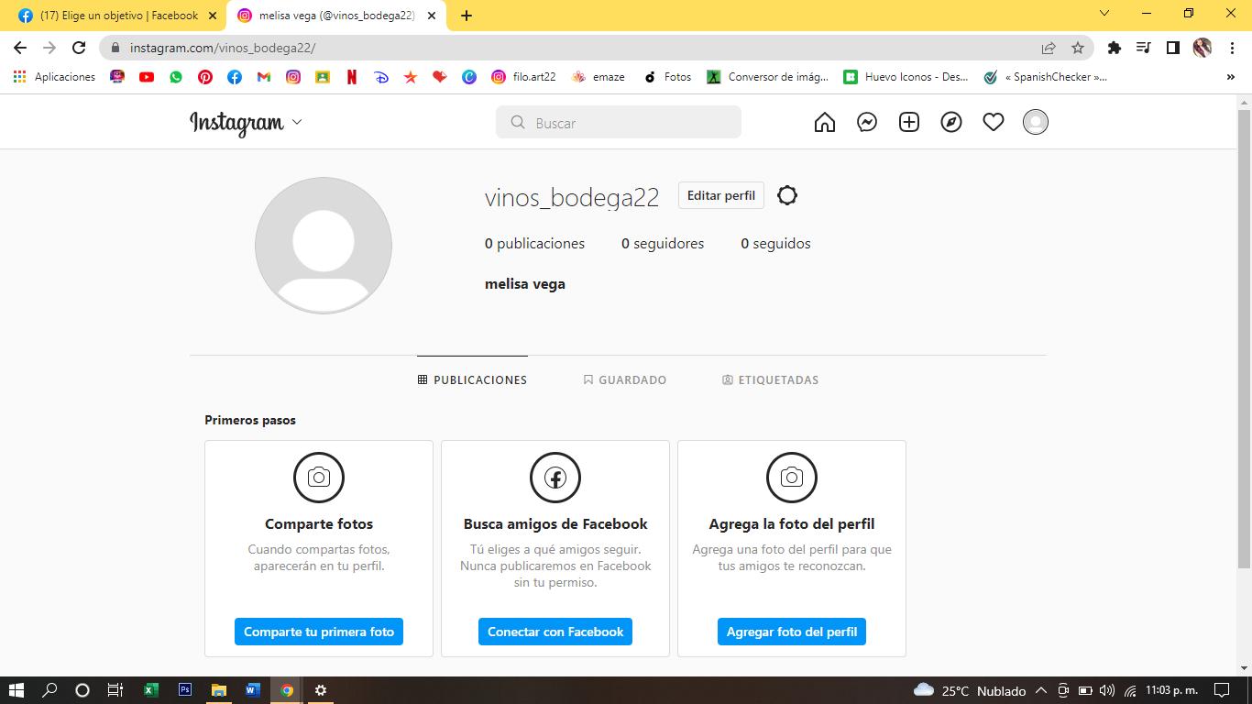Open the Explore compass icon
Image resolution: width=1252 pixels, height=704 pixels.
click(x=951, y=122)
